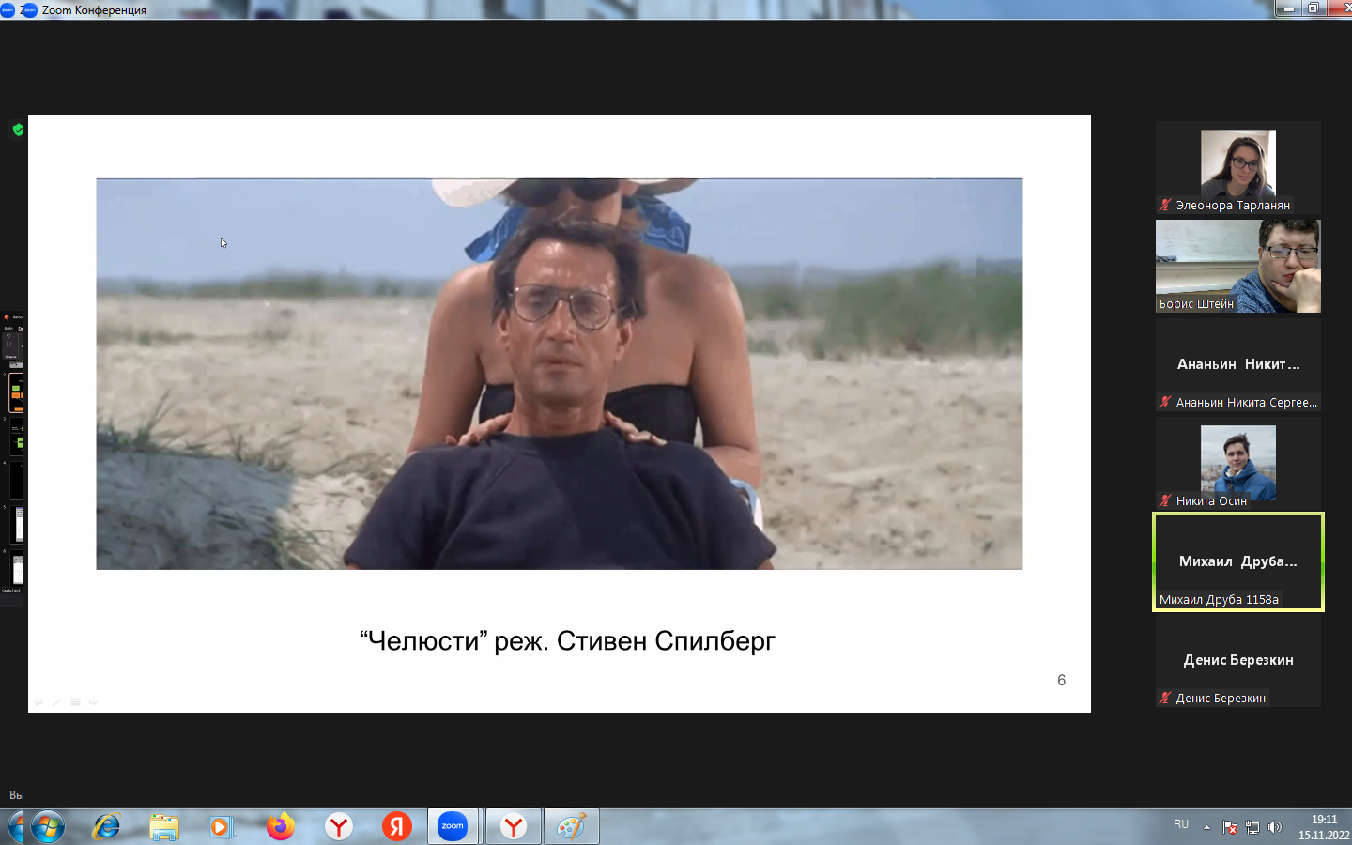Click muted mic icon next to Денис Березкин
Image resolution: width=1352 pixels, height=845 pixels.
point(1165,698)
